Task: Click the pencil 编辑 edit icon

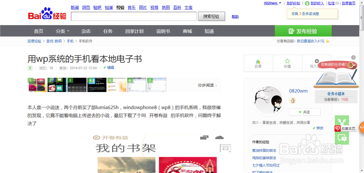Action: [x=105, y=68]
